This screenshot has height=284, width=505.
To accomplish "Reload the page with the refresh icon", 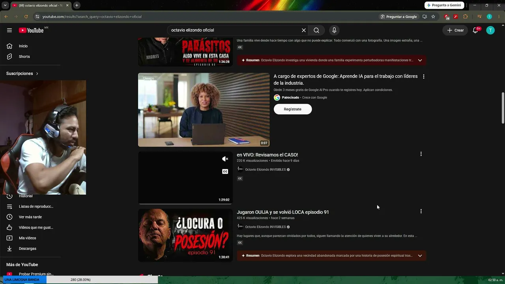I will tap(26, 17).
